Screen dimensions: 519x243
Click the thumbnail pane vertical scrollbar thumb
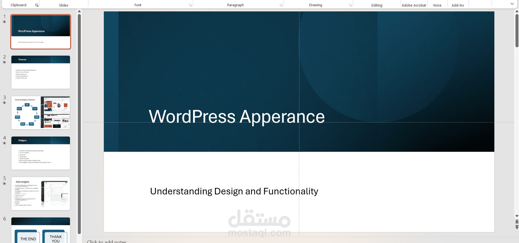[79, 124]
